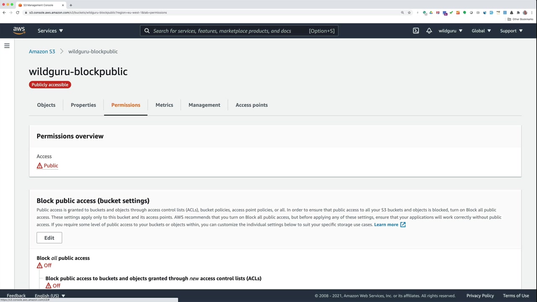Click the Block public access (bucket settings) heading
This screenshot has height=302, width=537.
tap(93, 200)
